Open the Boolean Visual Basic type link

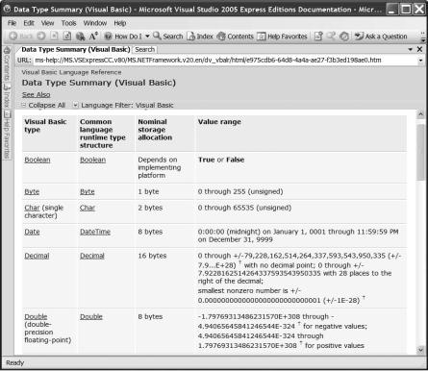(38, 160)
